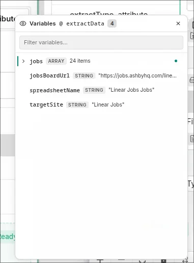The height and width of the screenshot is (263, 194).
Task: Click the eye icon beside Variables
Action: point(23,23)
